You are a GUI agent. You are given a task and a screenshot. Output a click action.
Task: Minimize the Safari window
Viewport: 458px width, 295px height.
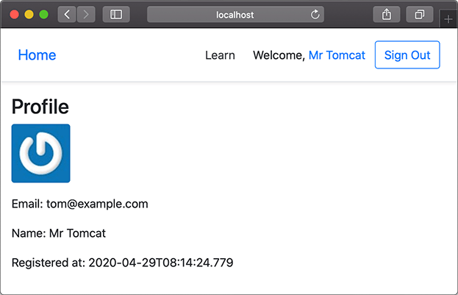(29, 14)
